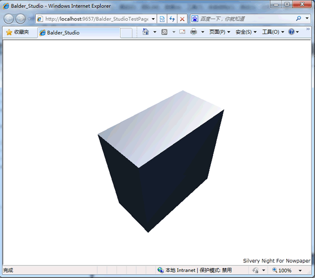Click the address bar URL field
315x278 pixels.
(x=93, y=19)
